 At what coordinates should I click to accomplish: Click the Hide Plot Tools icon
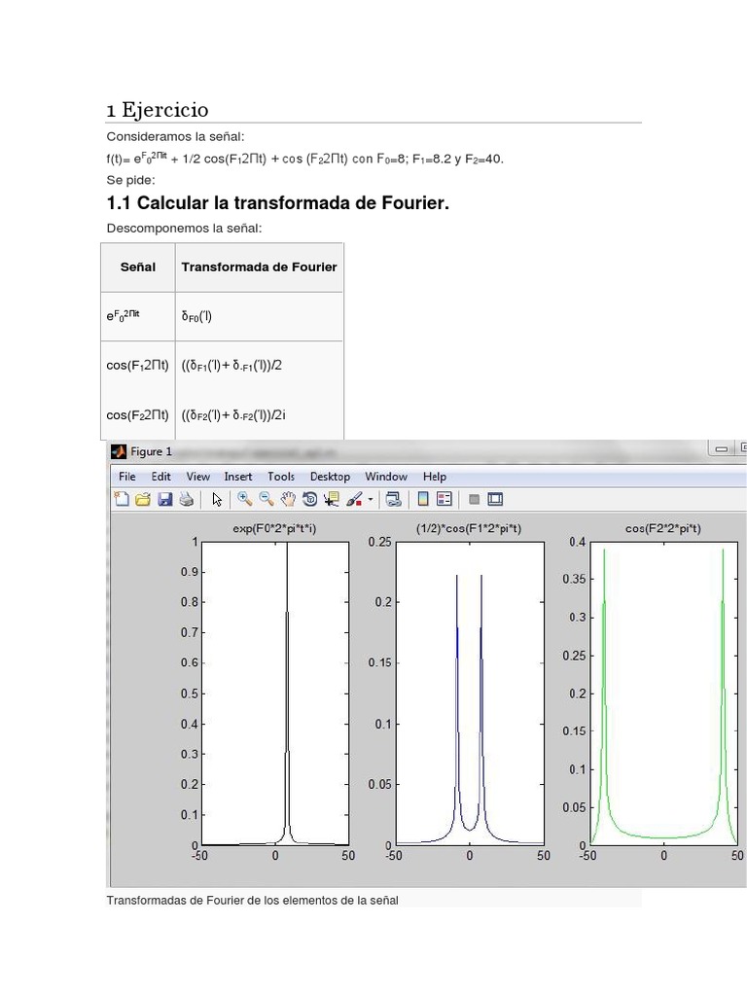tap(474, 499)
